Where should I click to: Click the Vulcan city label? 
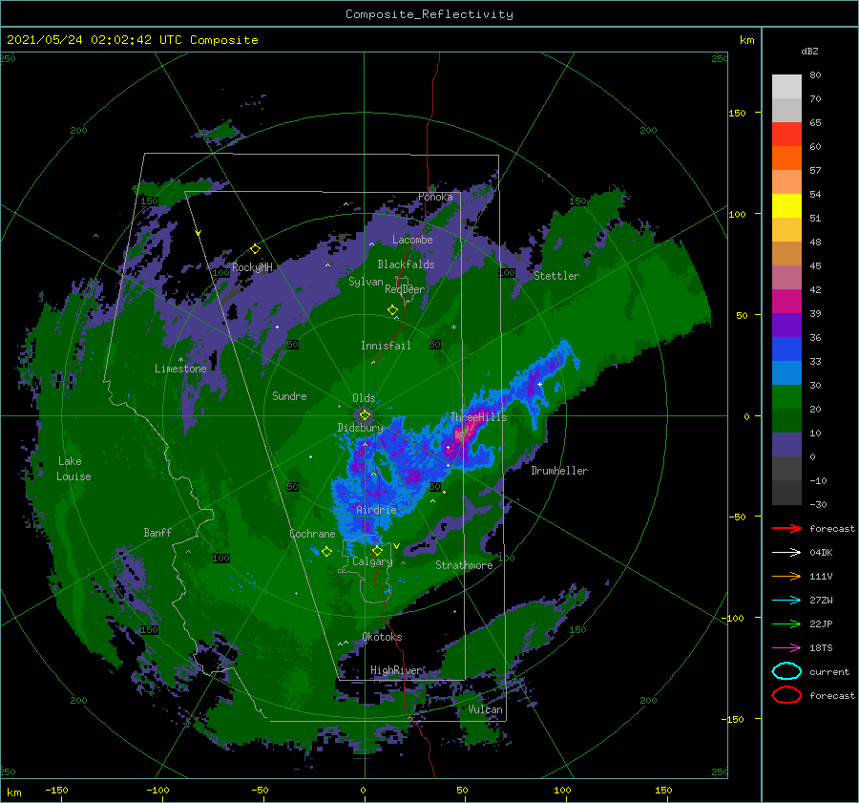pos(485,709)
